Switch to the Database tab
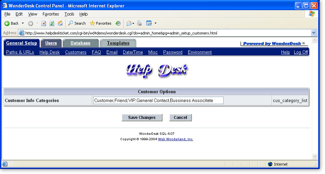The image size is (325, 174). (x=80, y=43)
